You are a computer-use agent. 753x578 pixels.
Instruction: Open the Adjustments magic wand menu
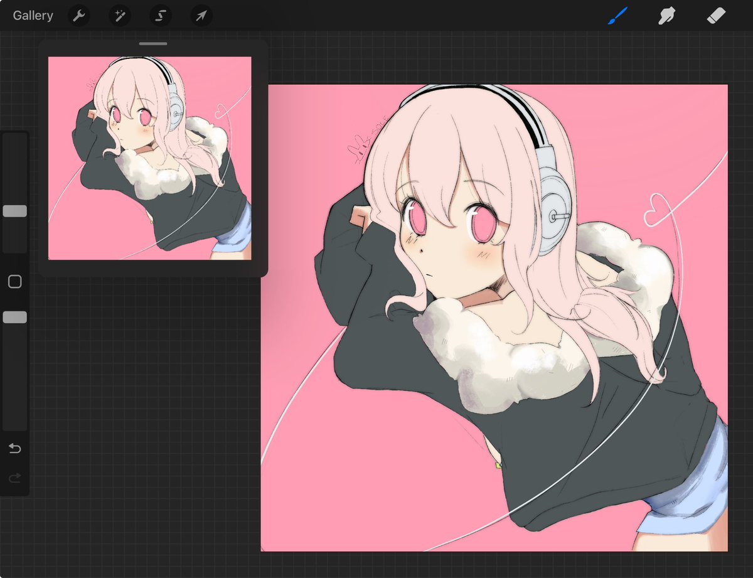click(x=119, y=16)
